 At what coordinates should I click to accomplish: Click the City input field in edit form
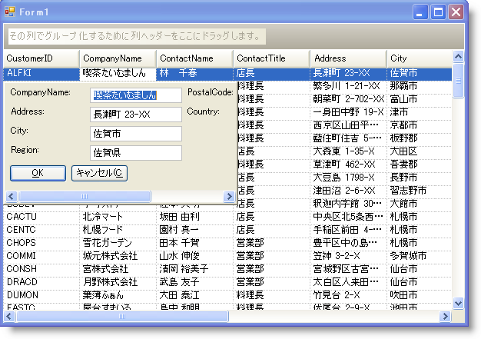click(135, 134)
